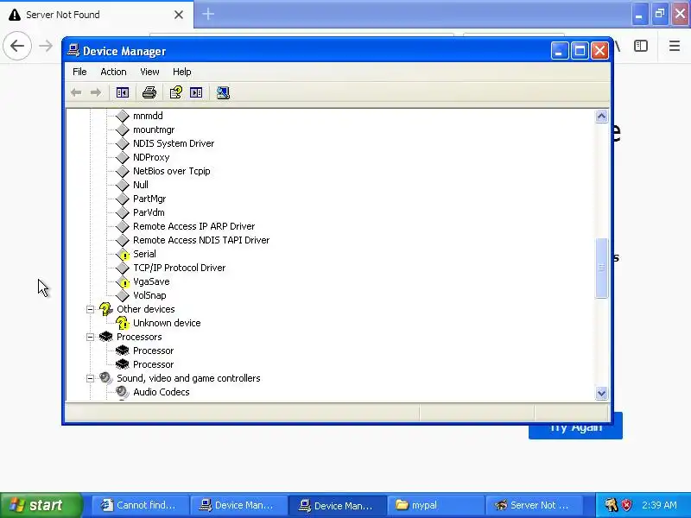
Task: Click Scan for hardware changes toolbar icon
Action: point(223,92)
